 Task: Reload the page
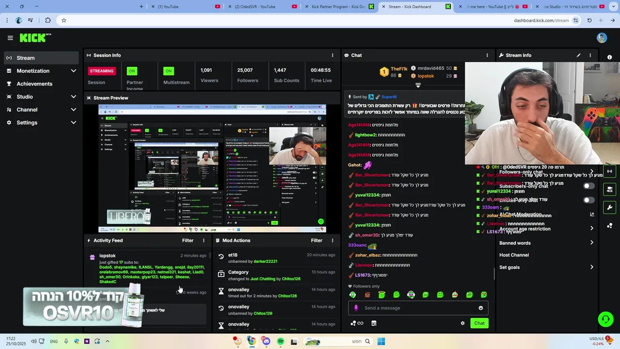589,20
